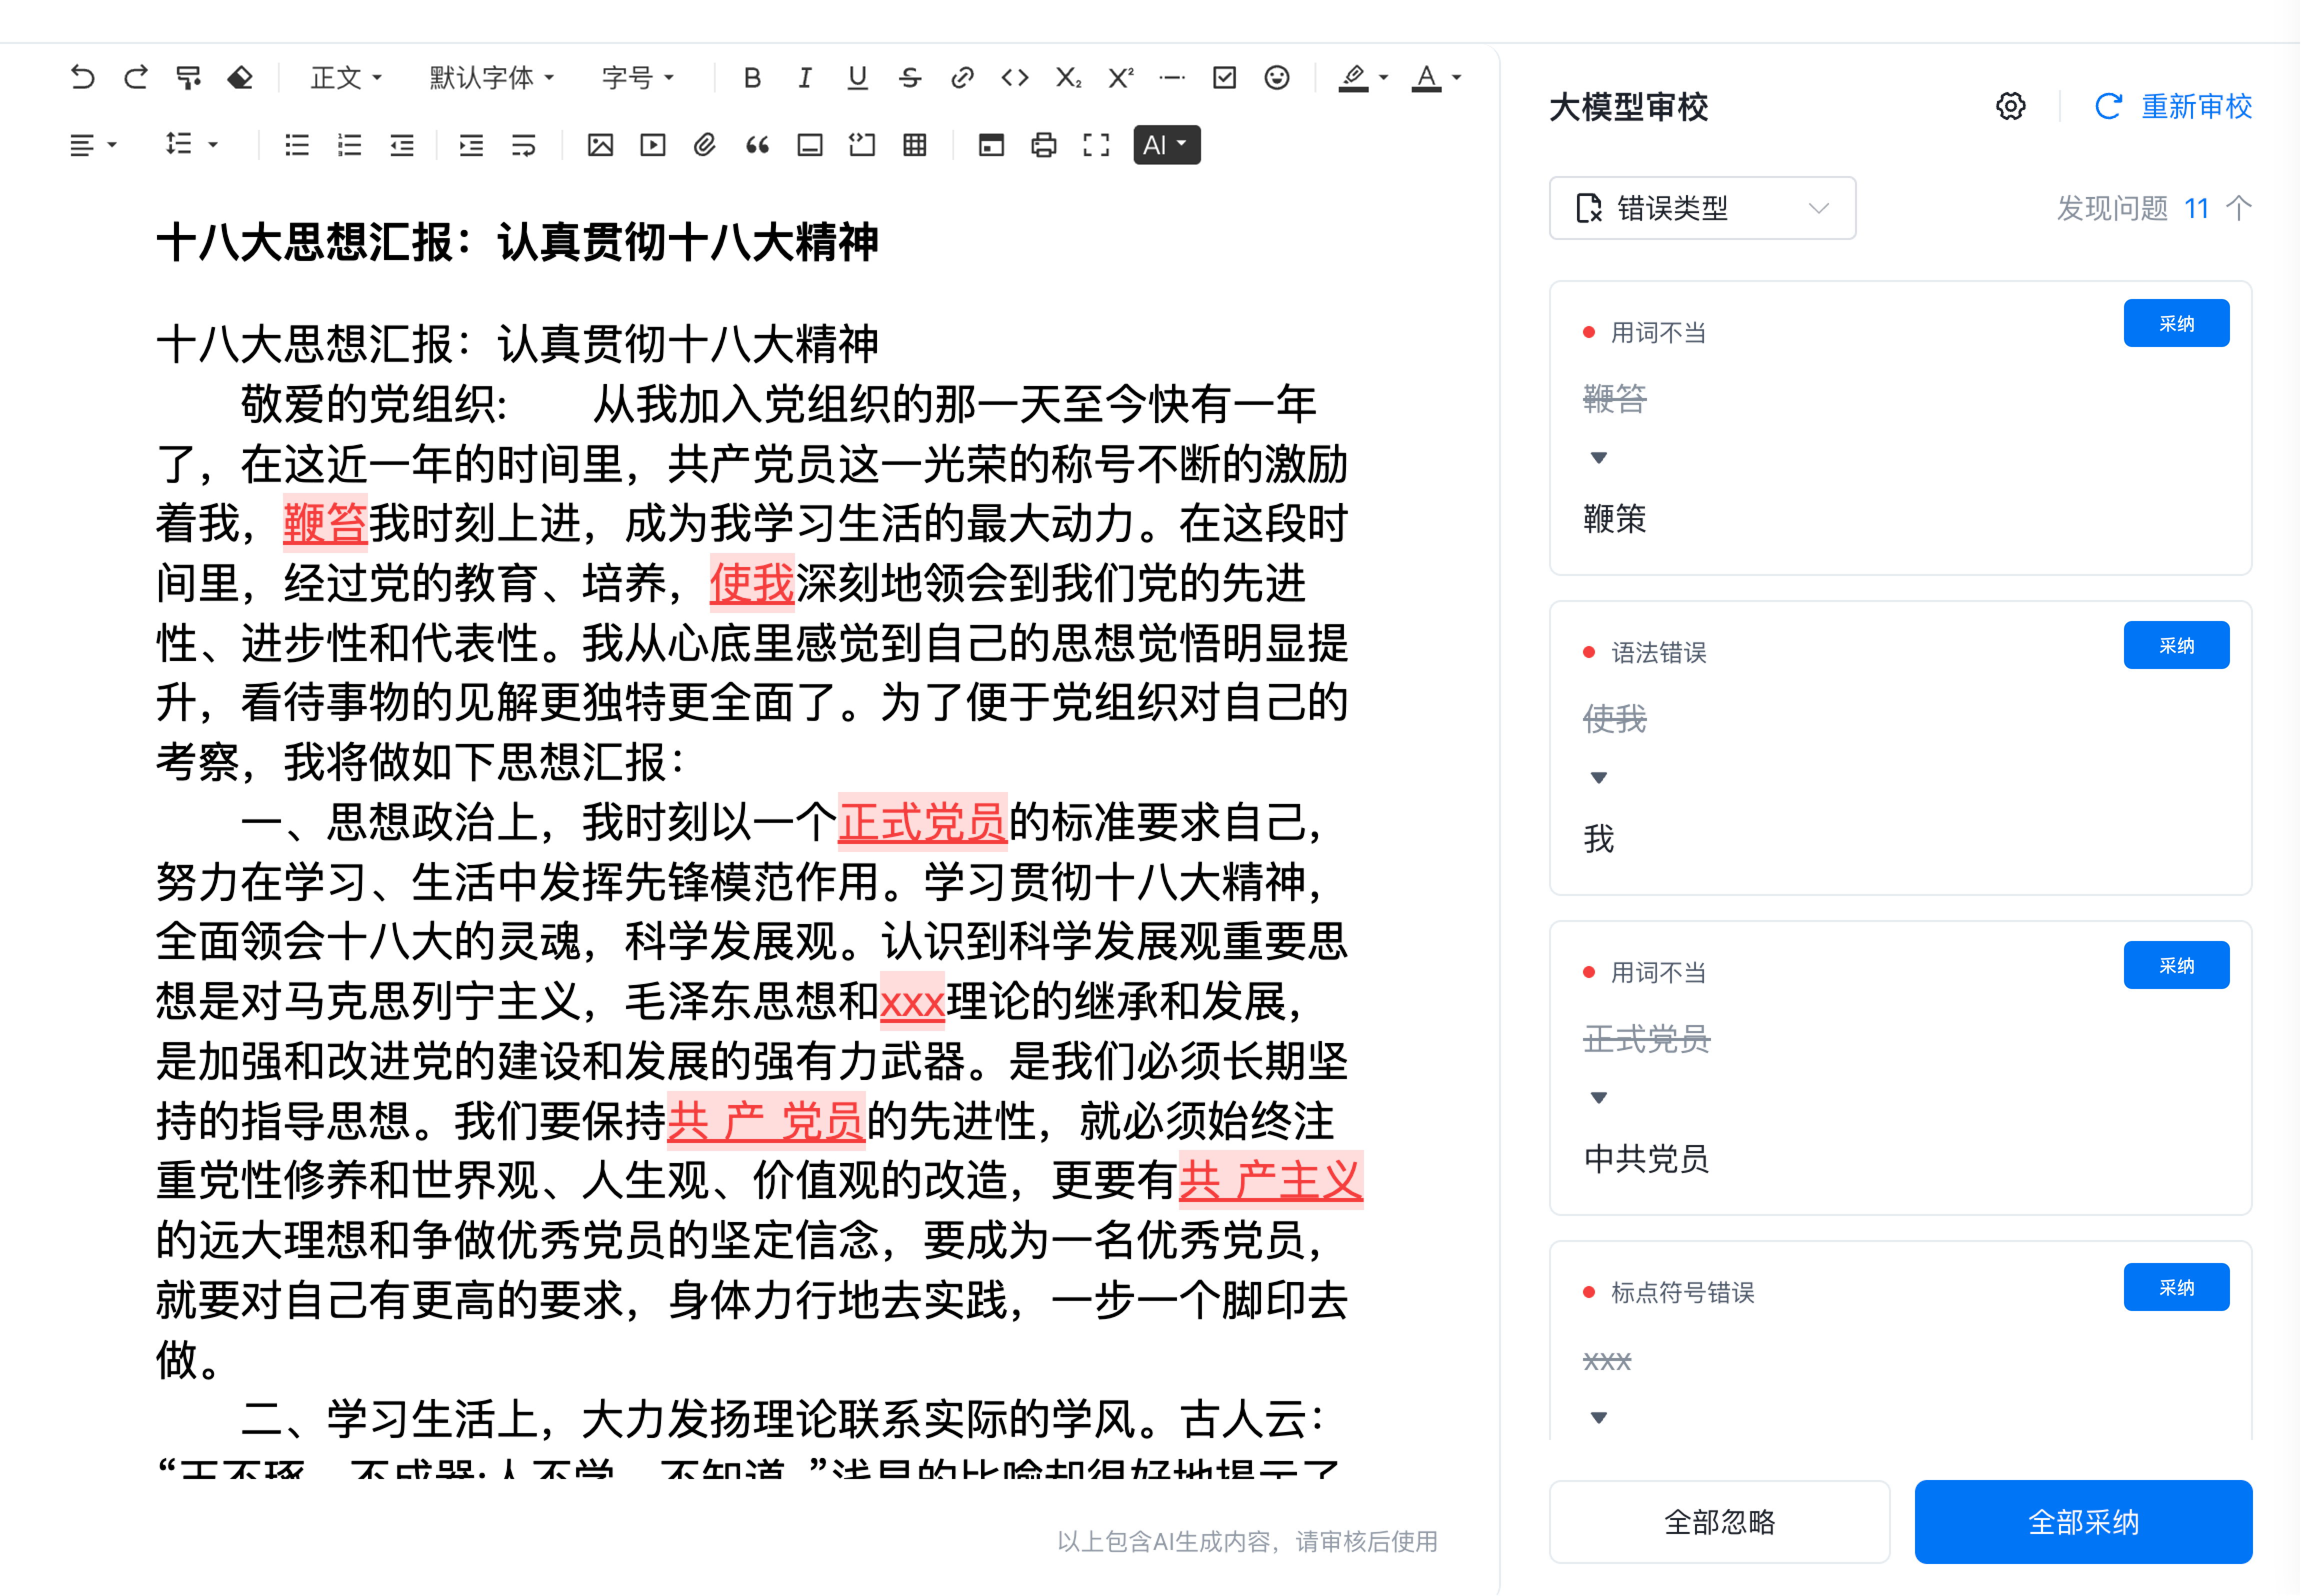Screen dimensions: 2301x1596
Task: Click the format painter icon
Action: pyautogui.click(x=188, y=77)
